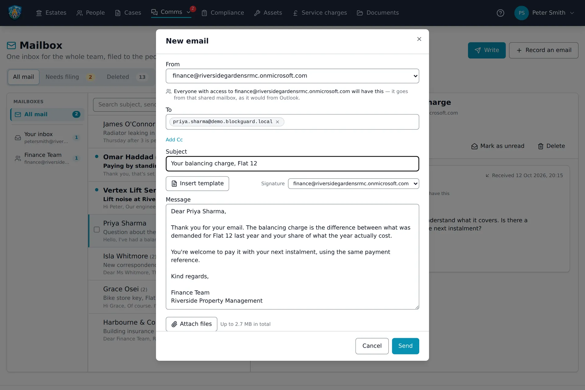Screen dimensions: 585x390
Task: Remove priya.sharma recipient chip
Action: (x=277, y=122)
